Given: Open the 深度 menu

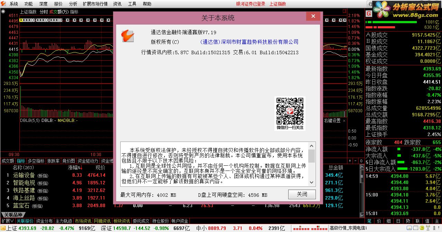Looking at the screenshot, I should (x=44, y=4).
